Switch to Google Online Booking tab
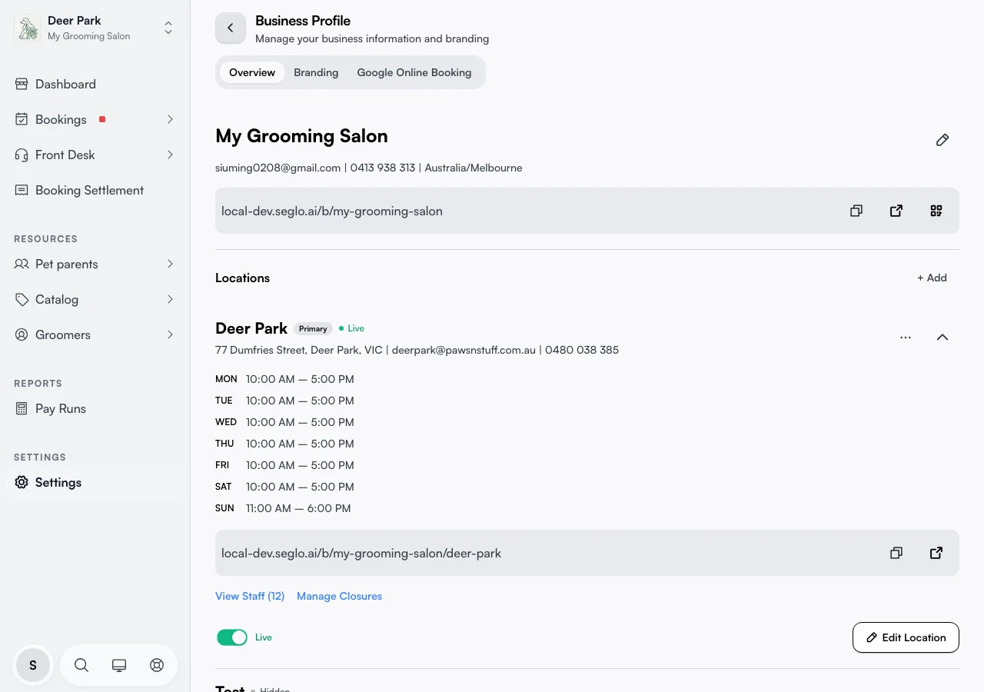984x692 pixels. (414, 72)
